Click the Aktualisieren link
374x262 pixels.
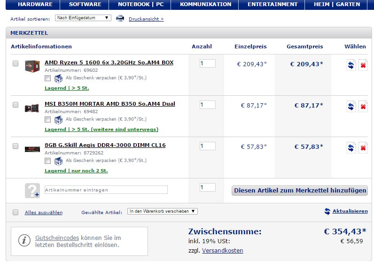[350, 211]
